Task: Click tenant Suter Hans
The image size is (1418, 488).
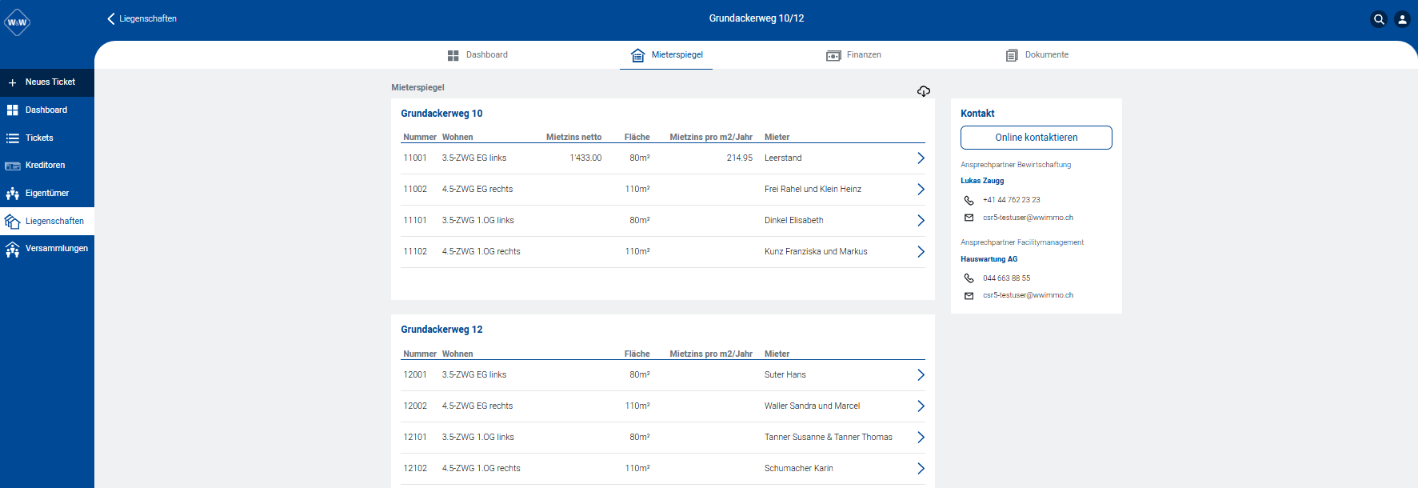Action: (x=785, y=375)
